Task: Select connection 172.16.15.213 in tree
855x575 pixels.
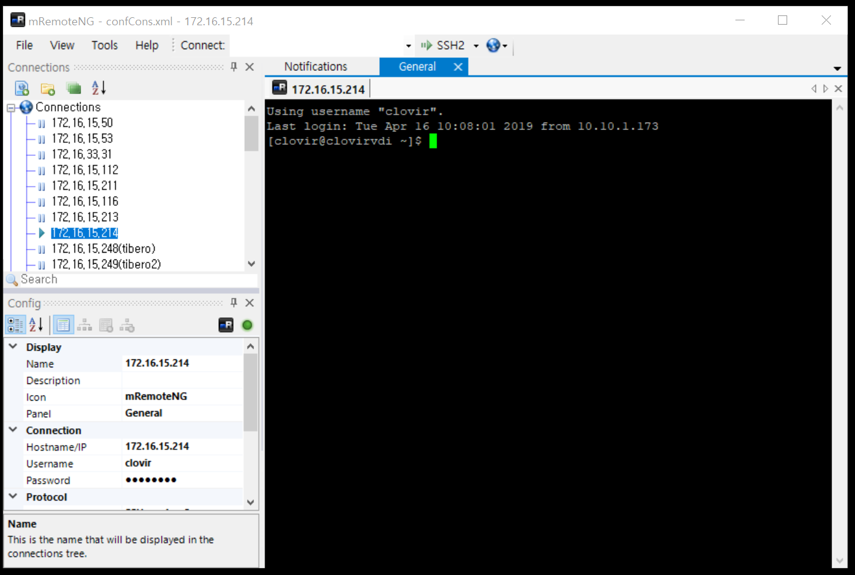Action: click(x=84, y=217)
